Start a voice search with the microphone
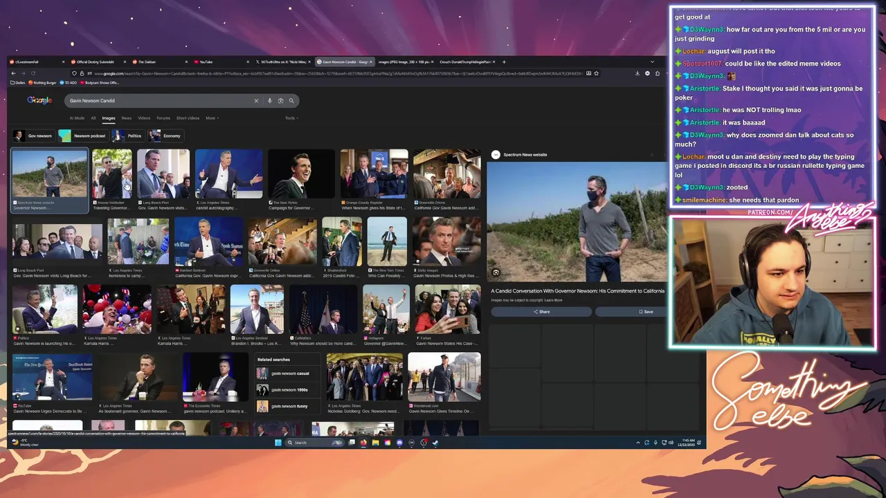886x498 pixels. tap(270, 101)
